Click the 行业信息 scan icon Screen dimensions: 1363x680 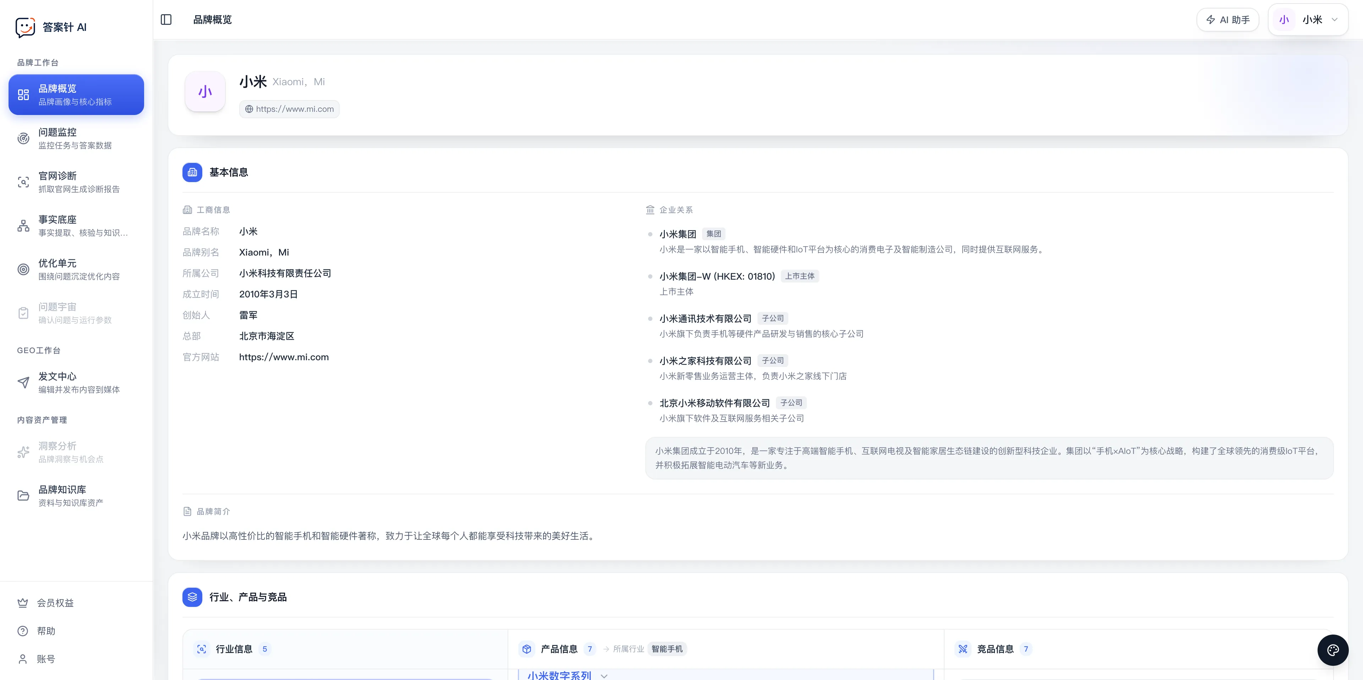point(202,649)
